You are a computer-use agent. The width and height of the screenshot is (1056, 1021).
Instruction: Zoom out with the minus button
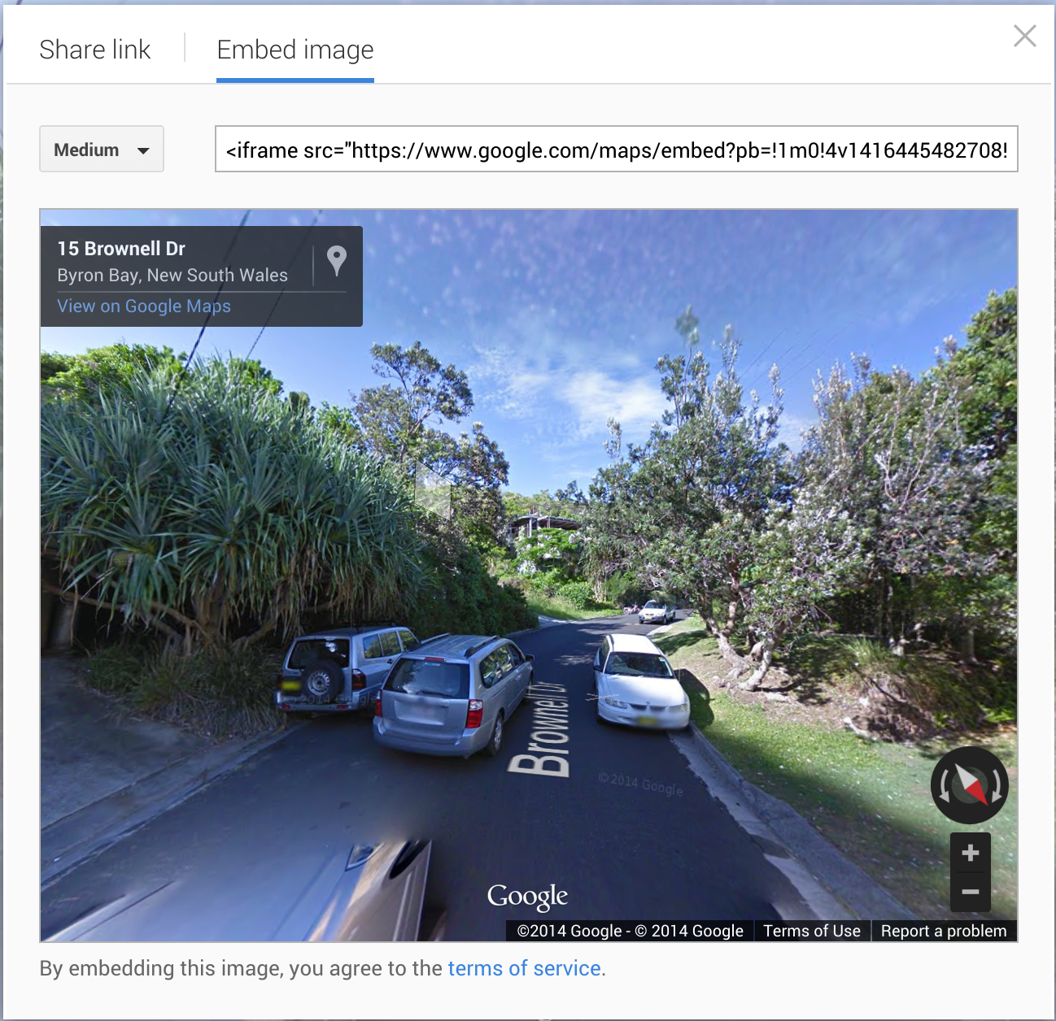[971, 892]
